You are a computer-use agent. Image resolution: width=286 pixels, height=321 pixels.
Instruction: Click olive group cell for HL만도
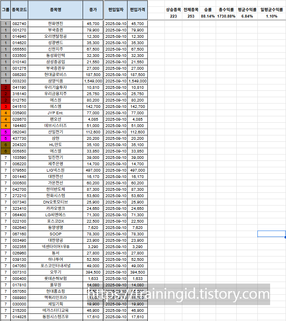(6, 145)
